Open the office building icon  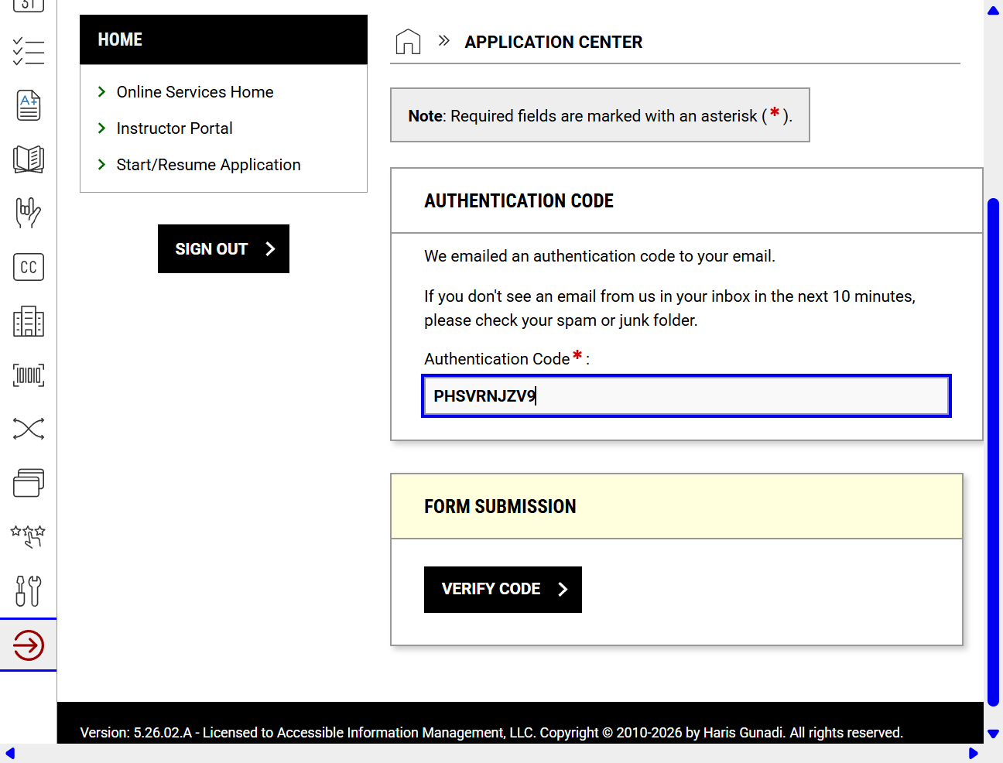tap(29, 321)
